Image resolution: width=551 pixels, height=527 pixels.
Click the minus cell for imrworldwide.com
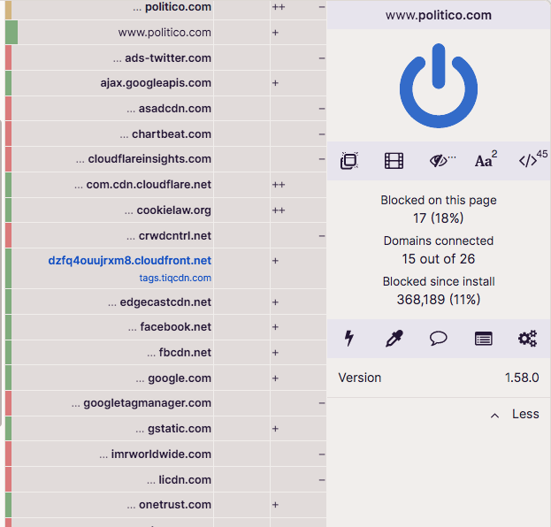coord(298,454)
